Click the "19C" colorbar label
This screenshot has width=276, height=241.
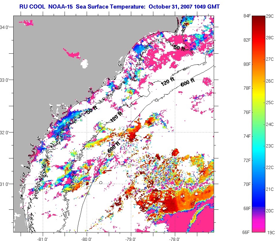tap(270, 233)
